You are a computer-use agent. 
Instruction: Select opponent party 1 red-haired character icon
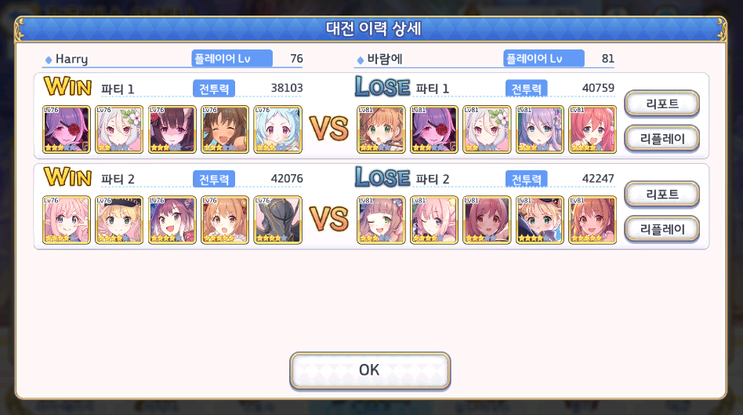tap(593, 129)
